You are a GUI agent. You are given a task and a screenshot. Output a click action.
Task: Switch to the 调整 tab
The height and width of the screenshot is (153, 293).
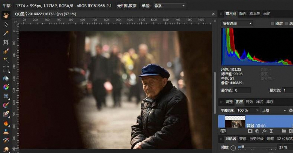(x=229, y=102)
